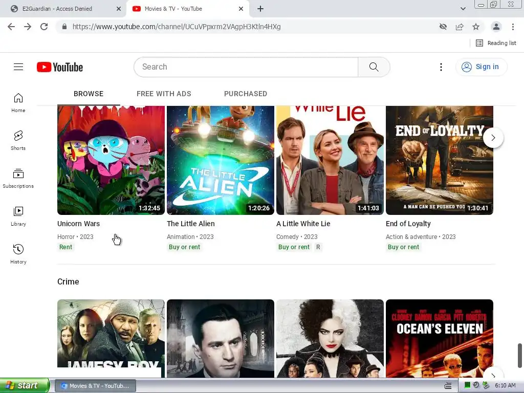The image size is (524, 393).
Task: Open Library in the sidebar
Action: tap(18, 216)
